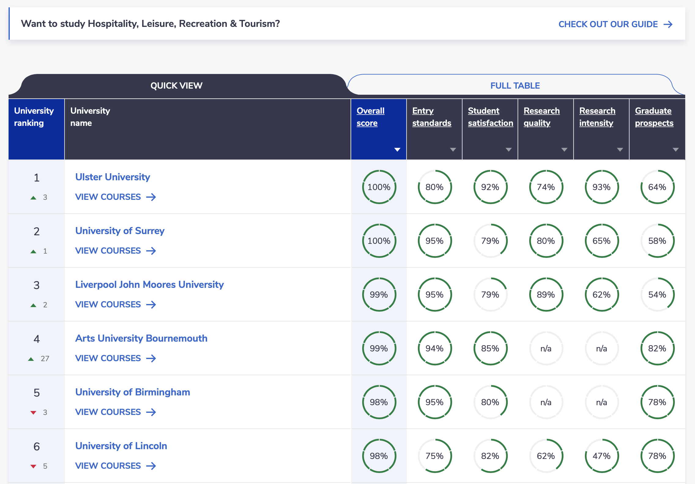Open the Graduate prospects header link
Viewport: 695px width, 484px height.
[654, 117]
